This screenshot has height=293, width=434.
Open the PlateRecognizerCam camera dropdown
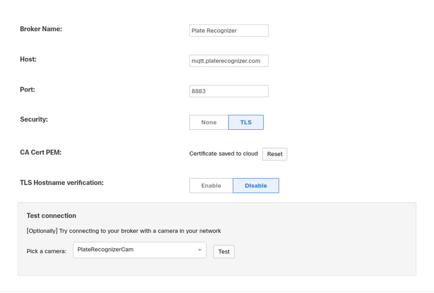click(x=139, y=250)
